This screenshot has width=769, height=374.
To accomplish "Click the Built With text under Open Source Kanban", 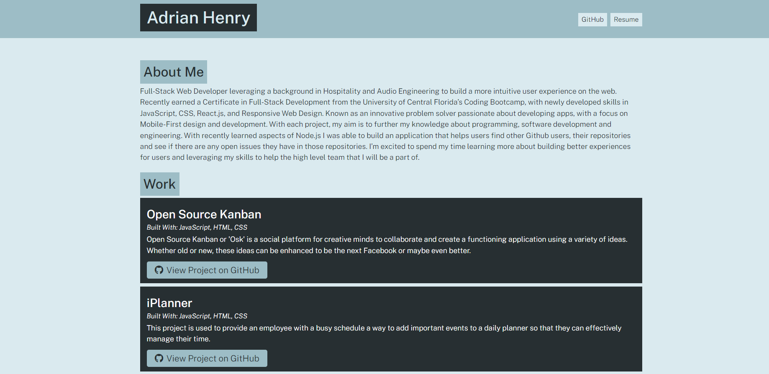I will click(197, 227).
